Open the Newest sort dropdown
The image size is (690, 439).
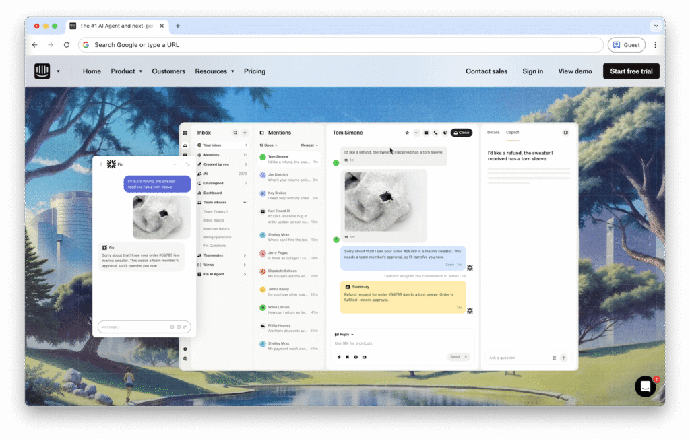(x=309, y=145)
